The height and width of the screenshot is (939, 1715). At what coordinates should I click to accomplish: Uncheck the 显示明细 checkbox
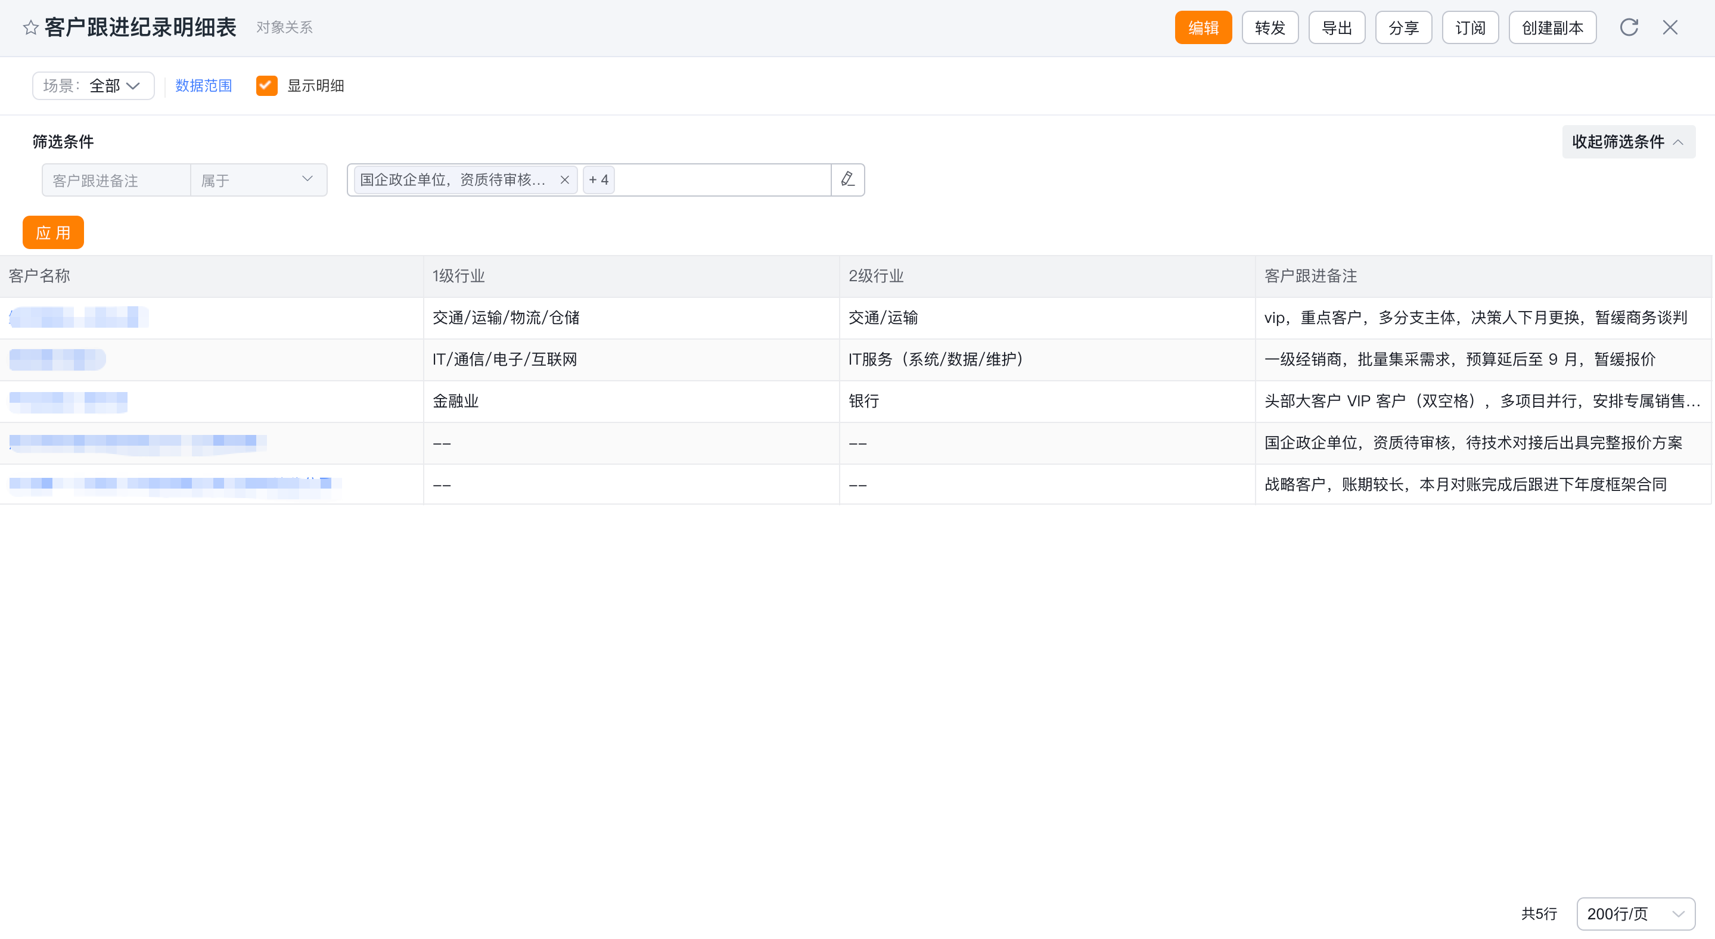[x=267, y=86]
